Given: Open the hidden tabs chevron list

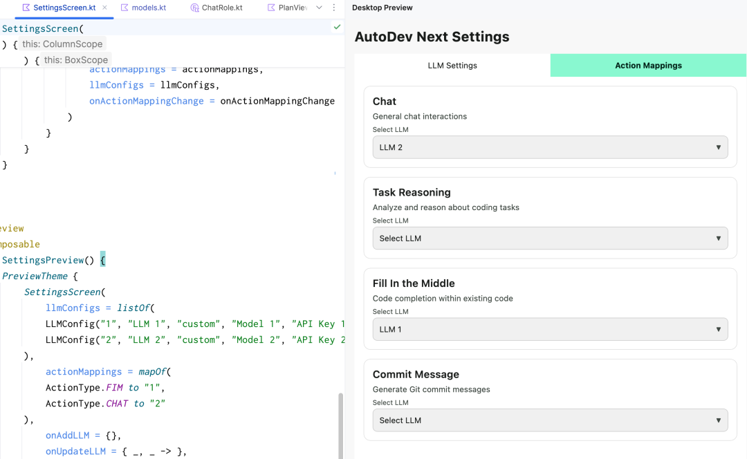Looking at the screenshot, I should tap(319, 8).
